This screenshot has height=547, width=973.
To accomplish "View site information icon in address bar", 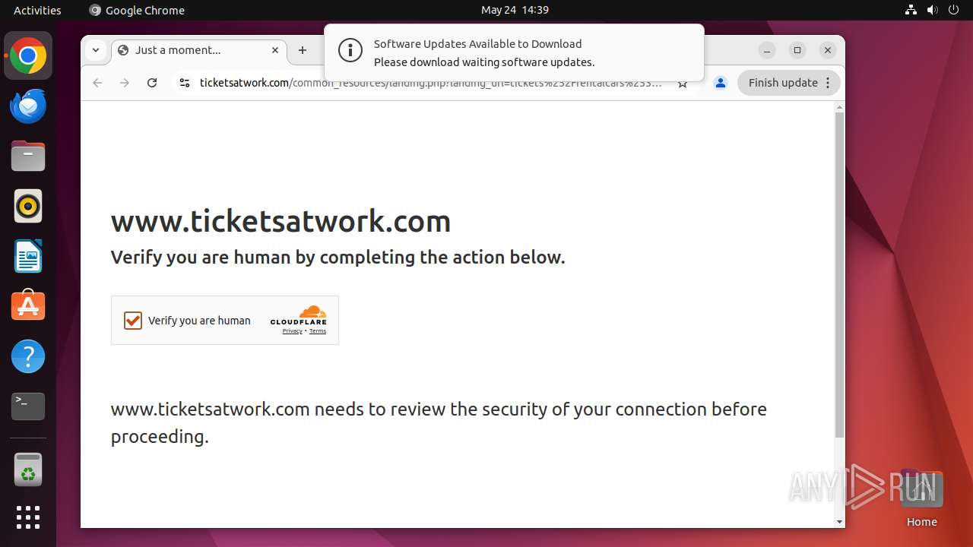I will (x=184, y=83).
